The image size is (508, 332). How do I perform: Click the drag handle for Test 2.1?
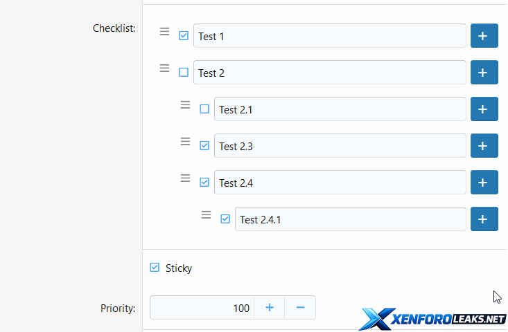pyautogui.click(x=185, y=104)
